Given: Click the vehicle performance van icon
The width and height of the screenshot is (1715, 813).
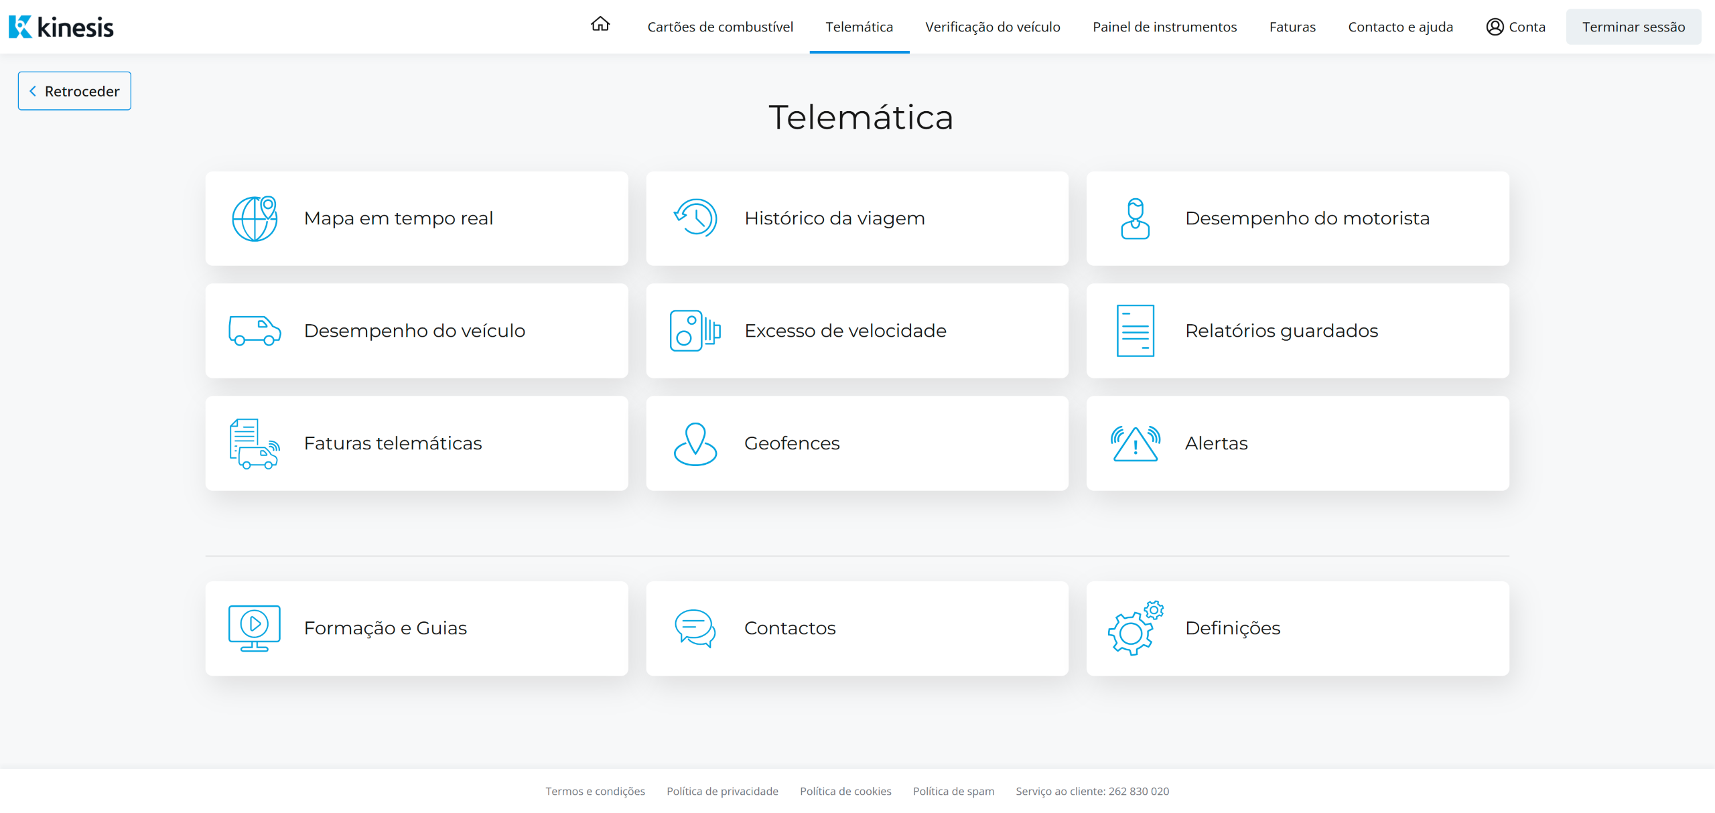Looking at the screenshot, I should click(x=254, y=331).
